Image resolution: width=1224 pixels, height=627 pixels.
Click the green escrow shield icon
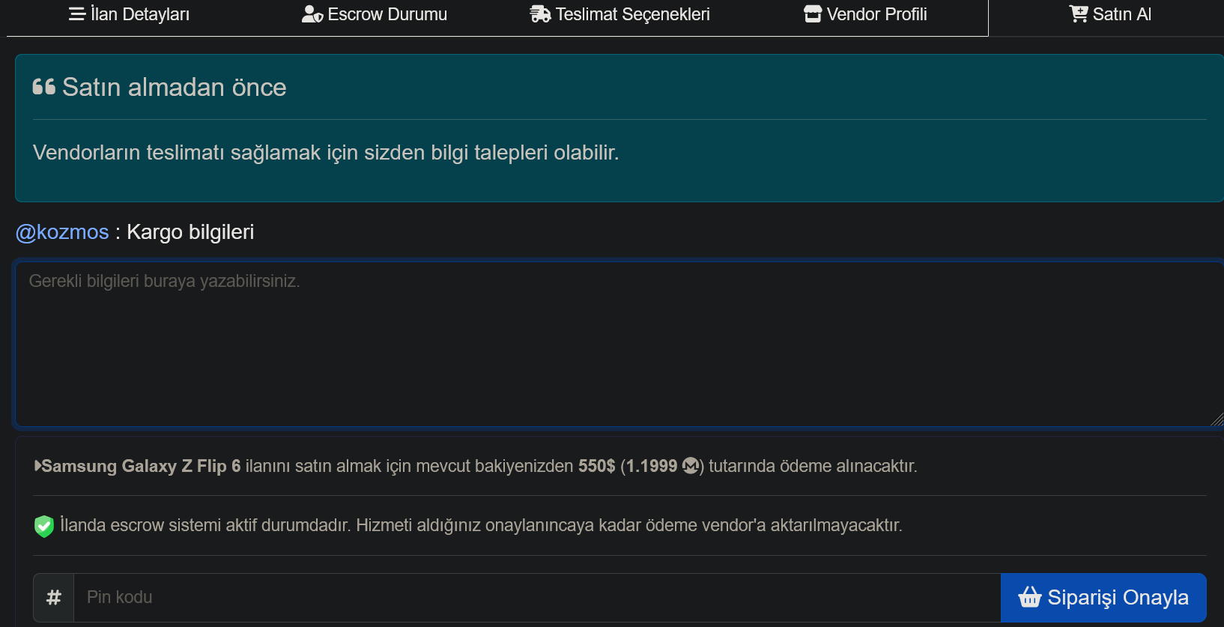point(44,526)
